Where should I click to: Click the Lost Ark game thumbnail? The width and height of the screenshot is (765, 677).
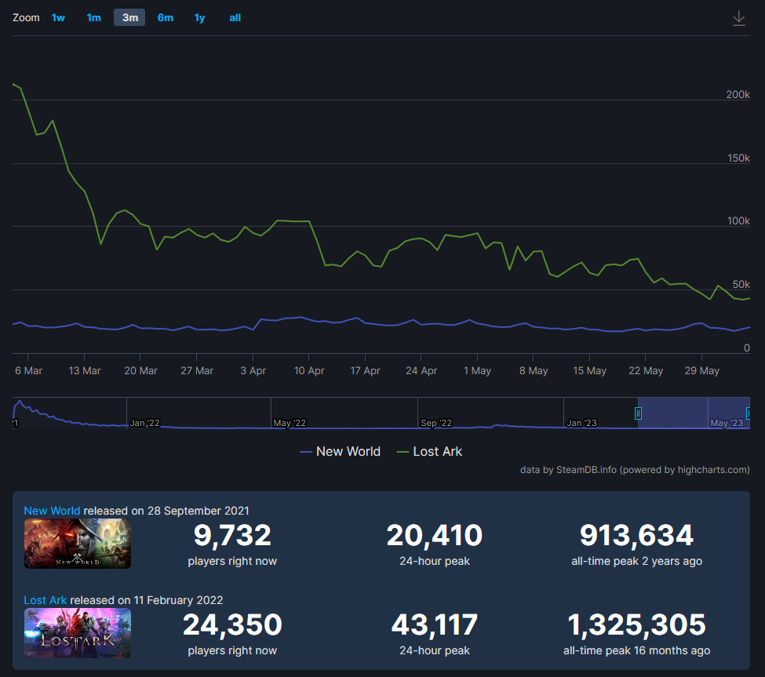78,633
